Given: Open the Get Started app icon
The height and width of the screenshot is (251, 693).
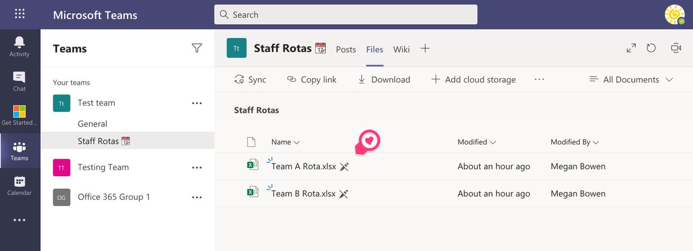Looking at the screenshot, I should pyautogui.click(x=20, y=115).
